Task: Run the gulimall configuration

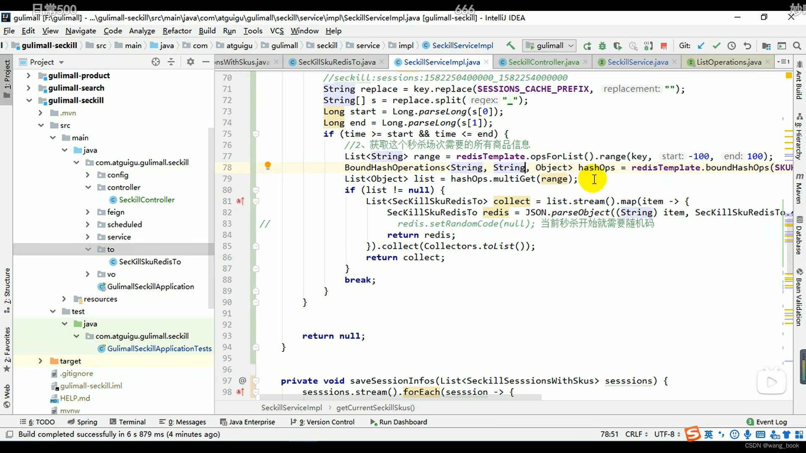Action: [587, 46]
